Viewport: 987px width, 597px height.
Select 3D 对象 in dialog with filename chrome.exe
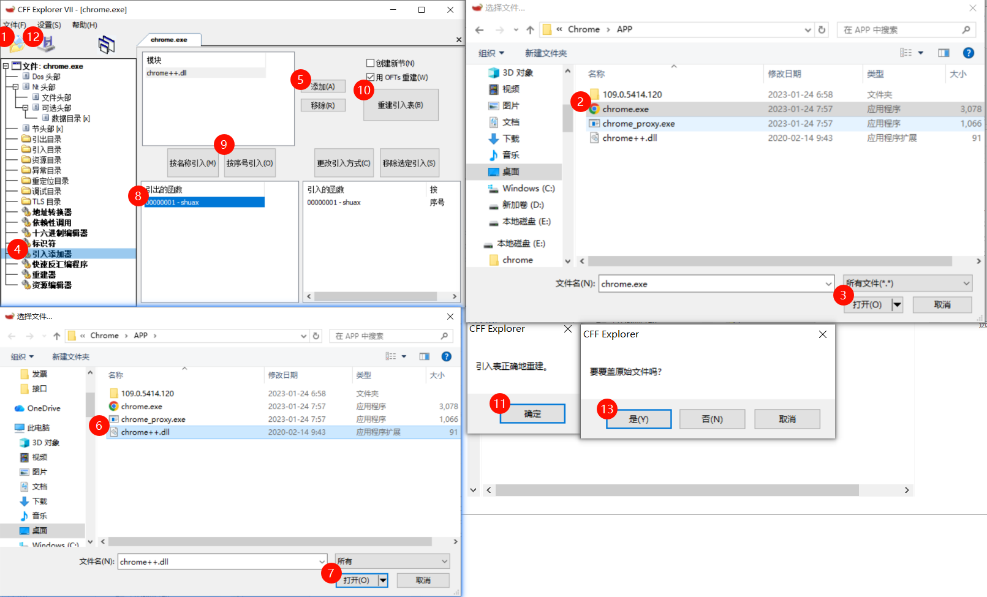(x=511, y=72)
